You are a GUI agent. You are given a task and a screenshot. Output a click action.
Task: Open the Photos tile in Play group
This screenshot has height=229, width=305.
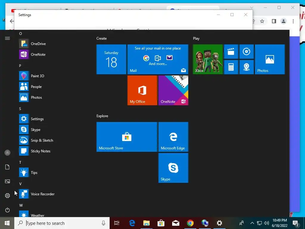tap(270, 59)
